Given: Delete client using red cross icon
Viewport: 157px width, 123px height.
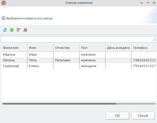Looking at the screenshot, I should (25, 30).
